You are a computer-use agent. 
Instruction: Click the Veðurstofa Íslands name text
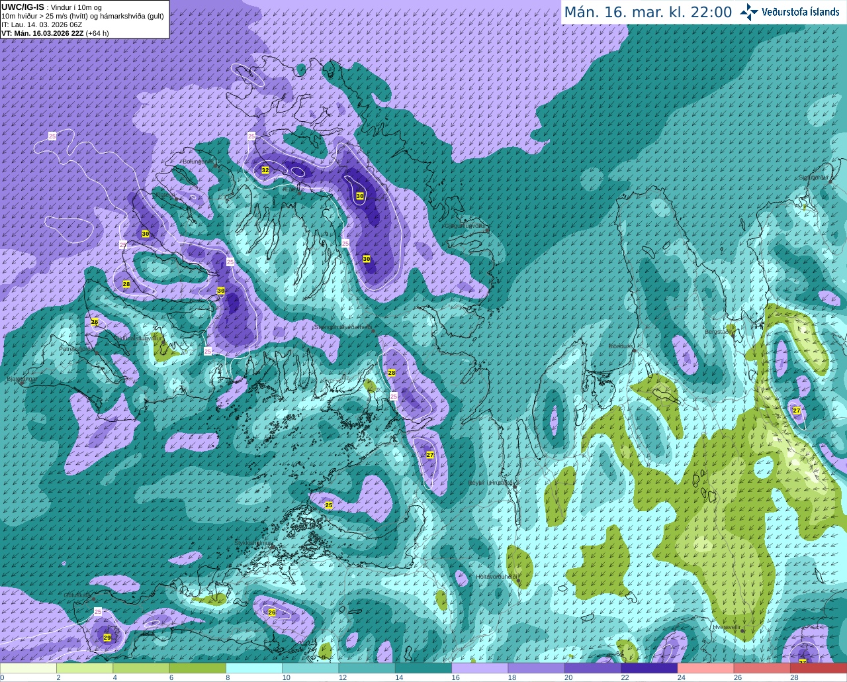click(800, 11)
